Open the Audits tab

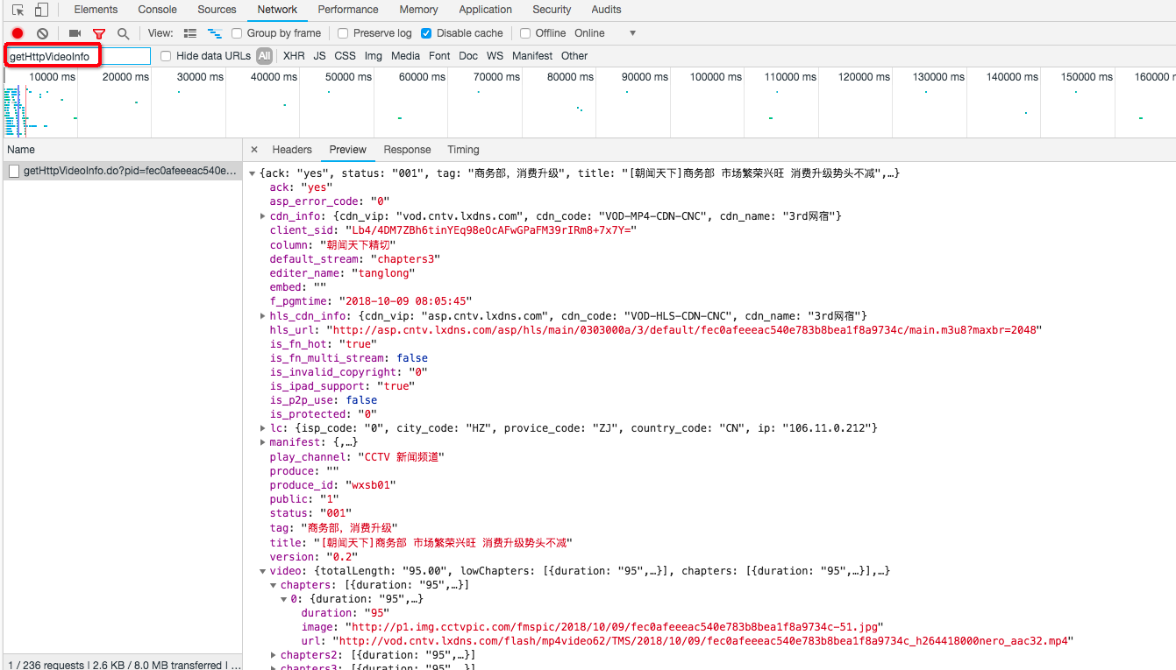pyautogui.click(x=606, y=10)
